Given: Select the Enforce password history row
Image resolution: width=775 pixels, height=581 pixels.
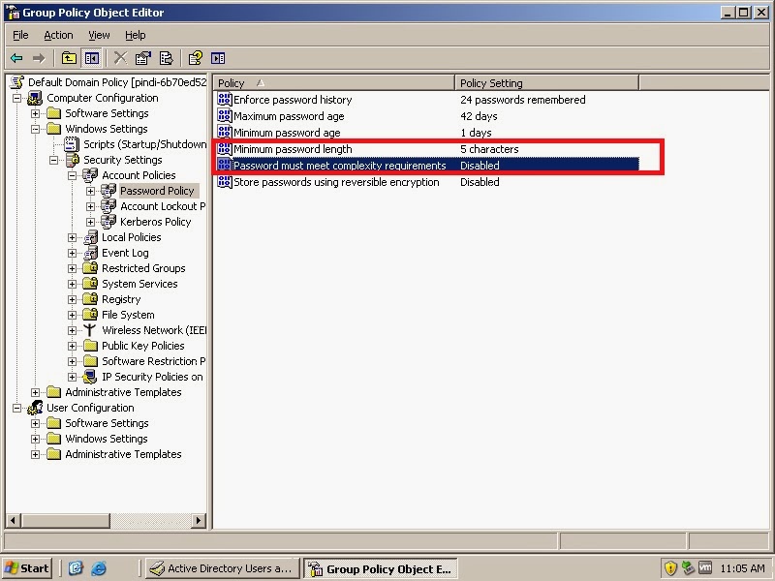Looking at the screenshot, I should [427, 100].
